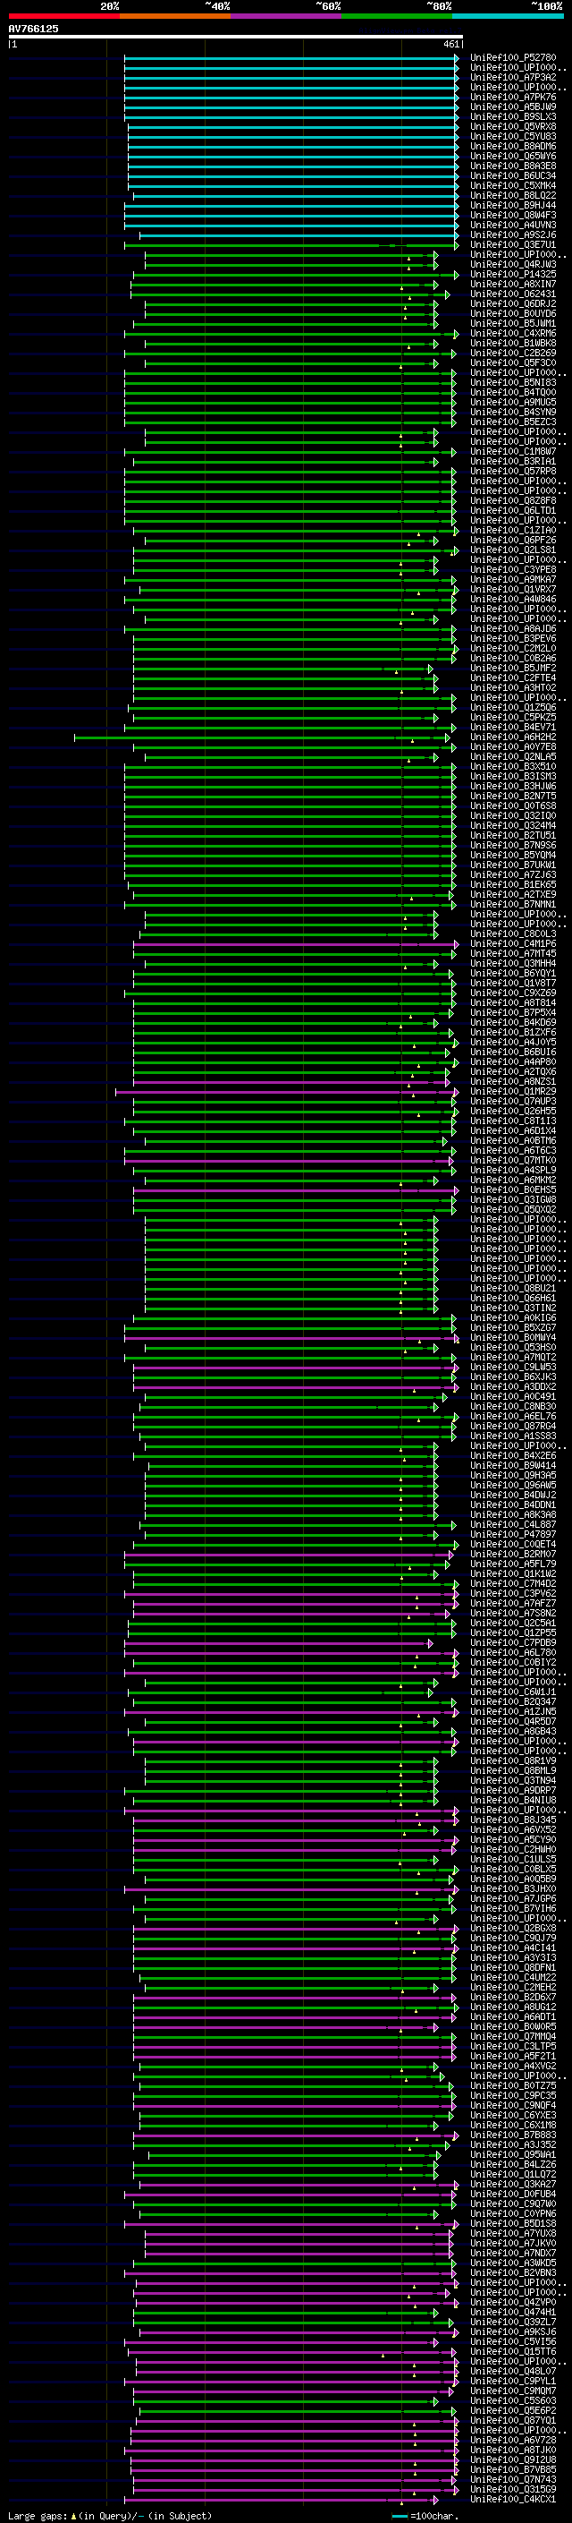The height and width of the screenshot is (2523, 572).
Task: Click UniRef100_B2N7T5 label
Action: coord(513,797)
